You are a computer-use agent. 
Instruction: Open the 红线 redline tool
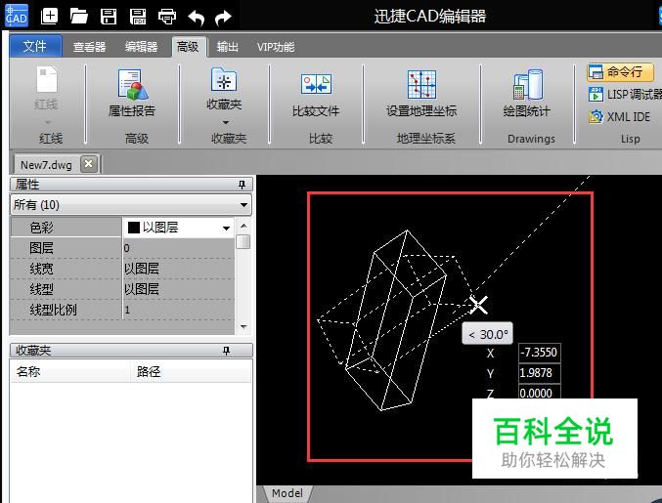pyautogui.click(x=46, y=88)
